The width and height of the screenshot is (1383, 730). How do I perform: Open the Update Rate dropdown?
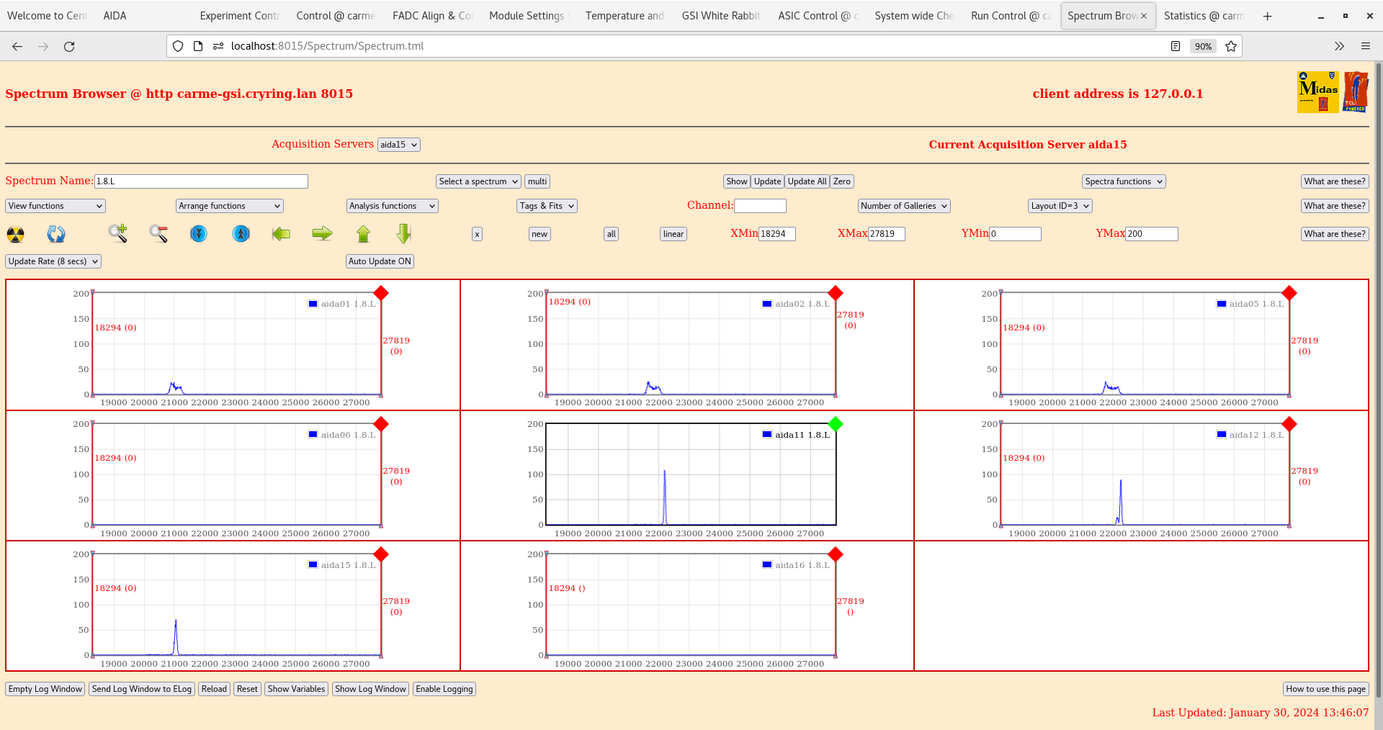pos(53,261)
